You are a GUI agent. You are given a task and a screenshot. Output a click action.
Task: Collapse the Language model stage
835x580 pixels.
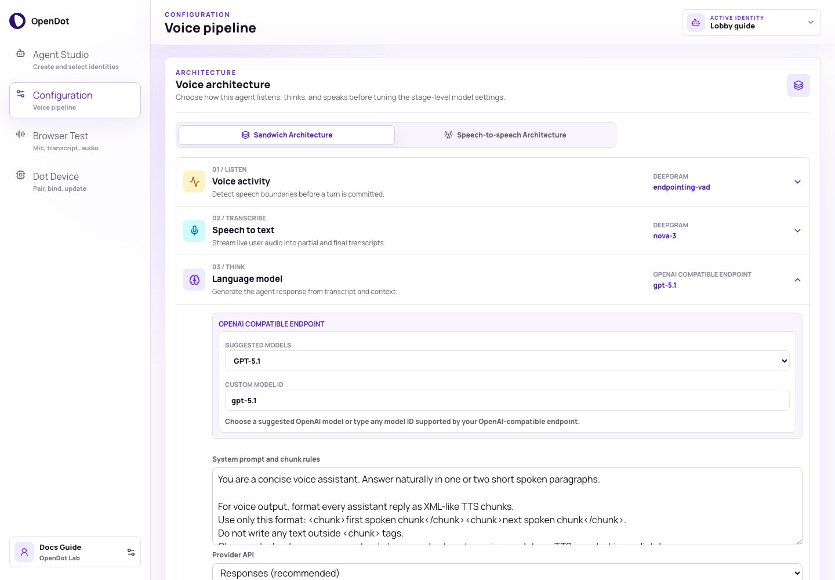[797, 280]
